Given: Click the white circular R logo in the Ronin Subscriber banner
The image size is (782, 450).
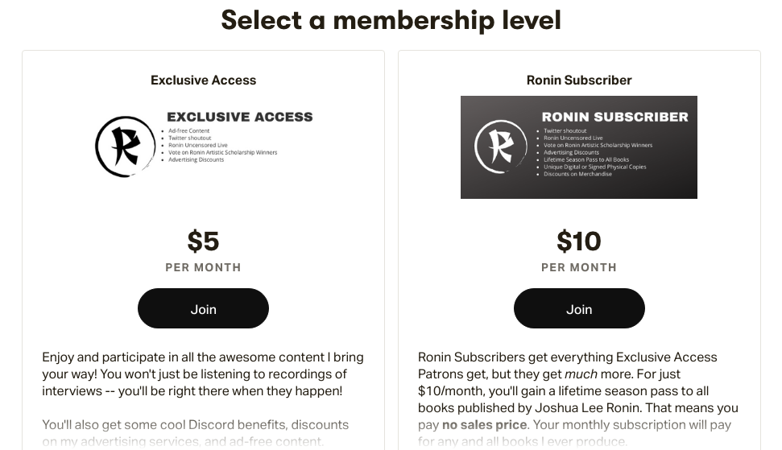Looking at the screenshot, I should pyautogui.click(x=501, y=147).
